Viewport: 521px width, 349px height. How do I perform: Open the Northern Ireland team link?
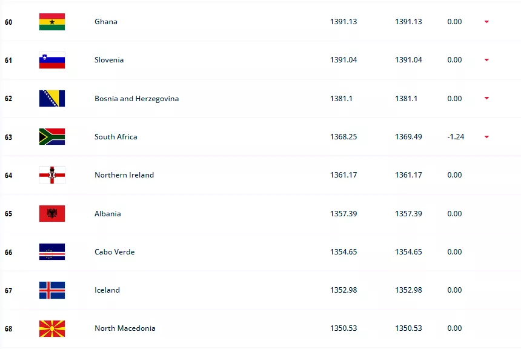pos(124,175)
